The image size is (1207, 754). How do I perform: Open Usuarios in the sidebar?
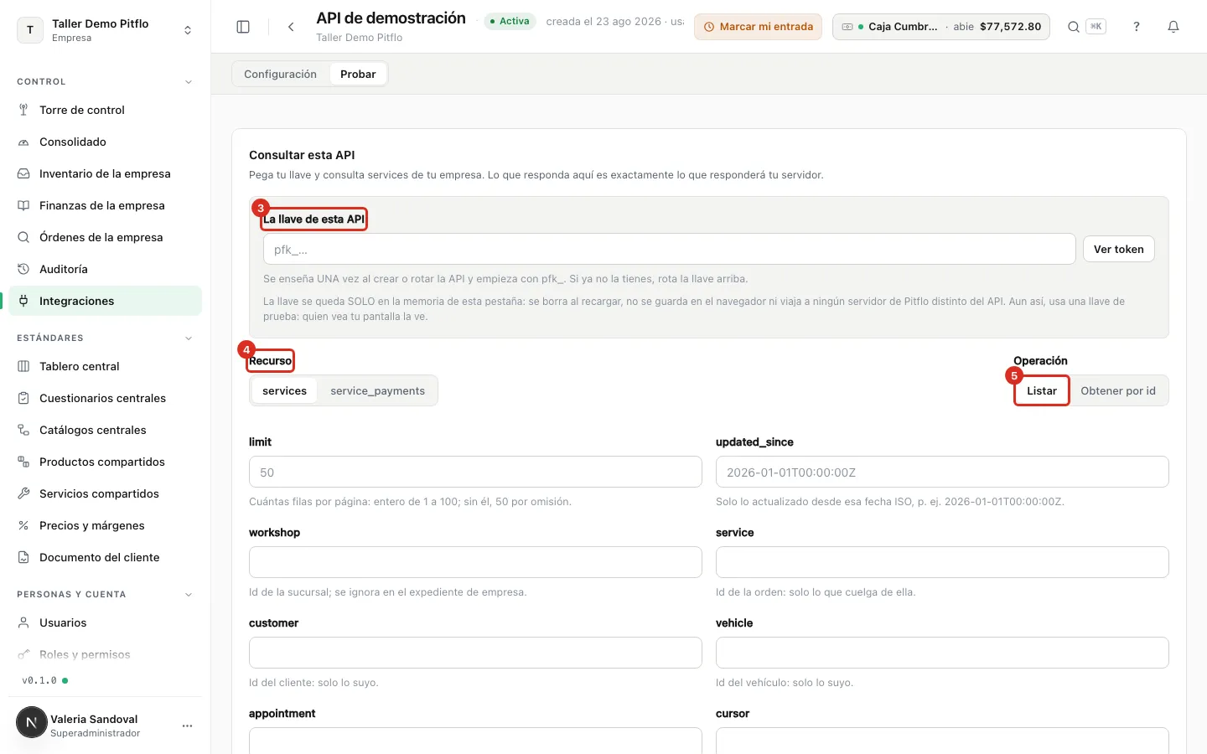tap(105, 622)
